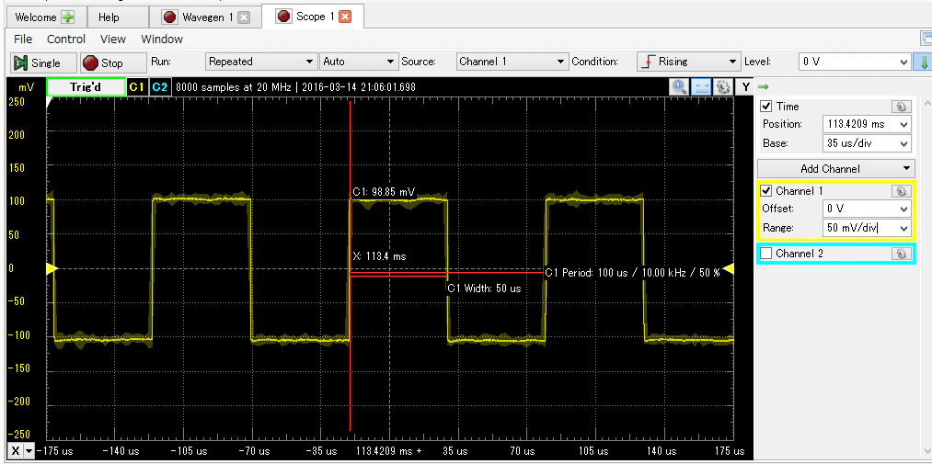
Task: Open Channel 2 settings gear icon
Action: [x=901, y=254]
